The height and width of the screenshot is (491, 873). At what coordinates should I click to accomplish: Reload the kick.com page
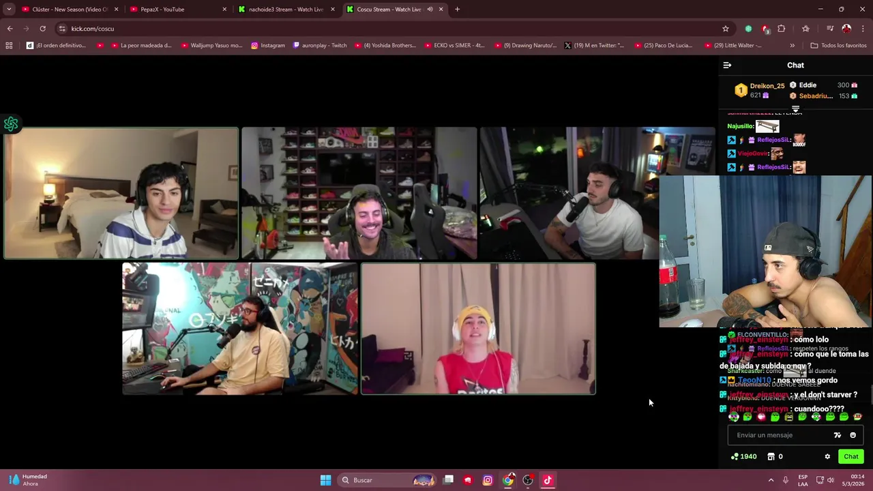pos(42,29)
